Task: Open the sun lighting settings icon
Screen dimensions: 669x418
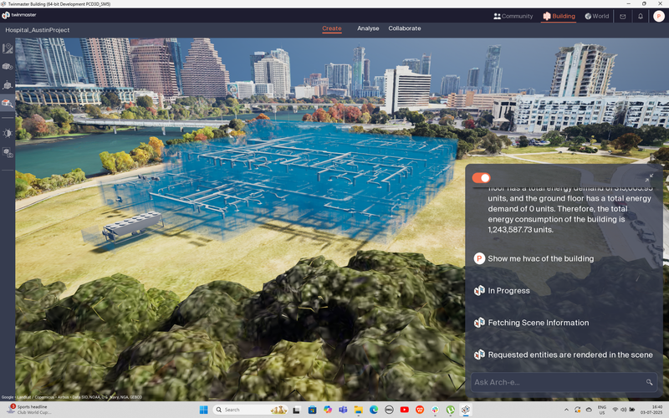Action: tap(8, 133)
